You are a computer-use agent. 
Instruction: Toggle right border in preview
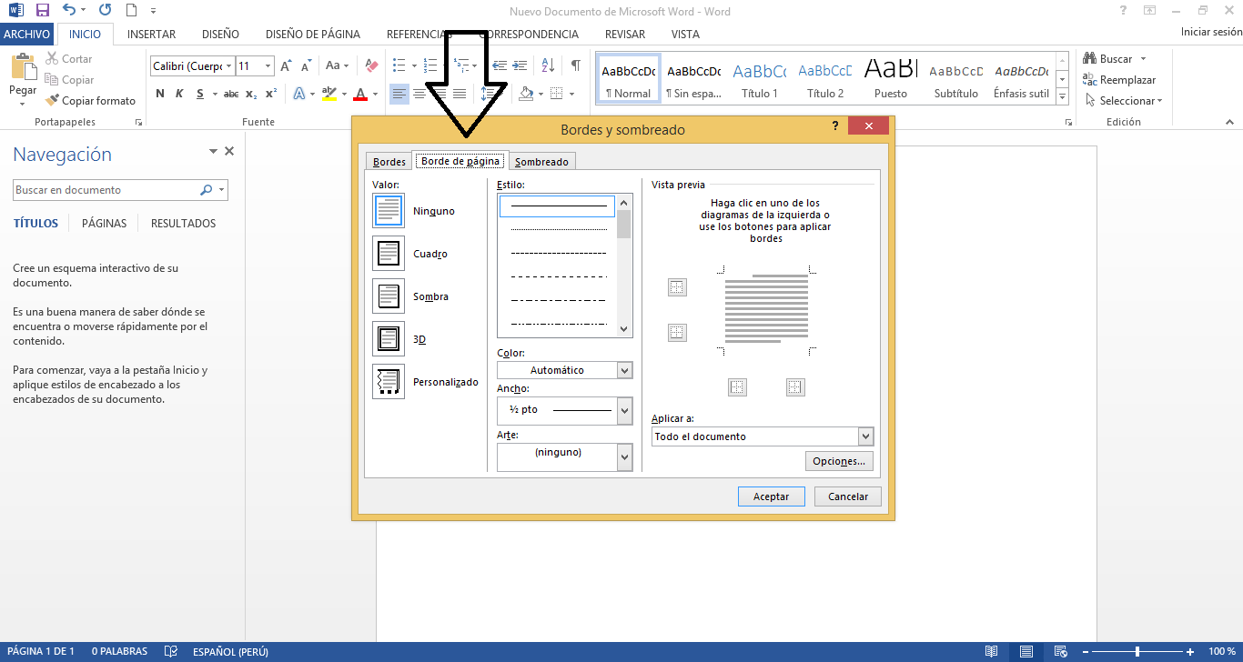795,387
